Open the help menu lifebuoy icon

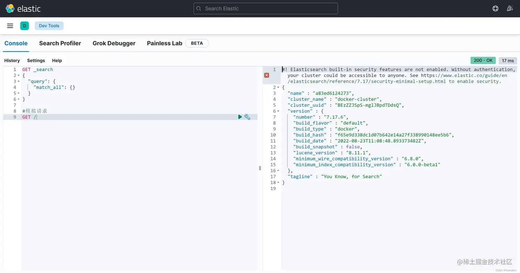(x=495, y=9)
